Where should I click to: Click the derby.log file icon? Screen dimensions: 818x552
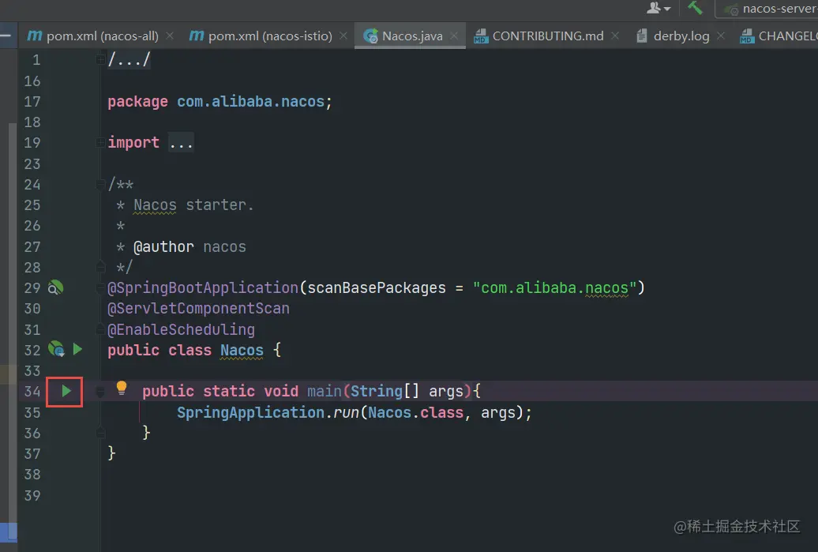(x=642, y=36)
